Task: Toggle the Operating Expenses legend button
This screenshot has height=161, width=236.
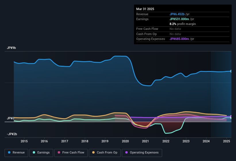Action: (142, 153)
